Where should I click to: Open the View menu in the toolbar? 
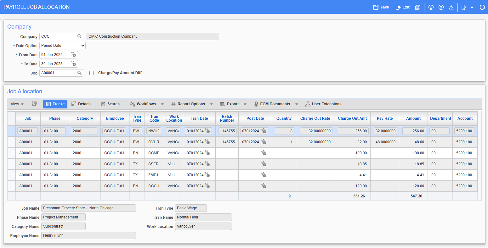[x=15, y=104]
